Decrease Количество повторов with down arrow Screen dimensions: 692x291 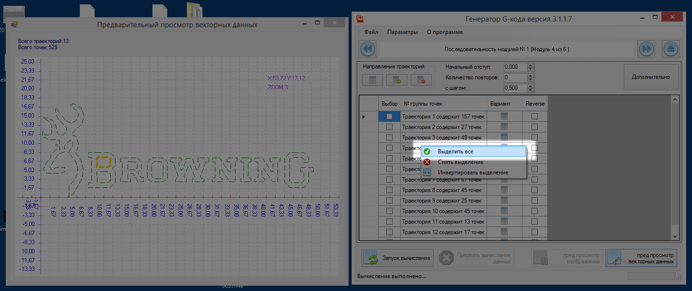pyautogui.click(x=530, y=79)
